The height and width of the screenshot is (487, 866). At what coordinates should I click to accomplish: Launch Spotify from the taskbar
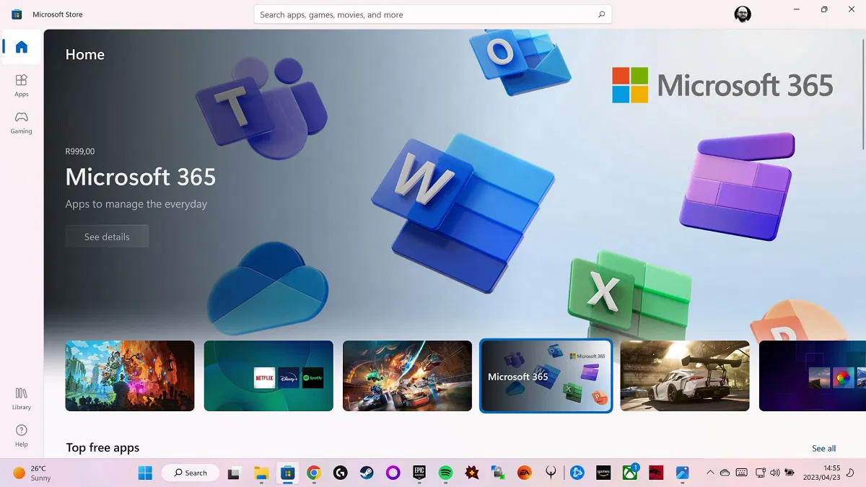tap(445, 473)
